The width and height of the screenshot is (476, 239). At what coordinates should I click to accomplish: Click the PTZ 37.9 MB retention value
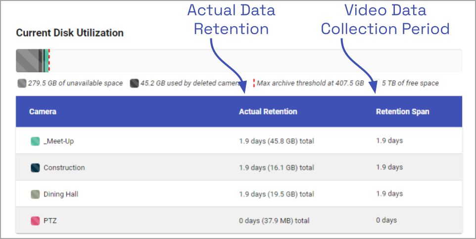click(x=274, y=221)
